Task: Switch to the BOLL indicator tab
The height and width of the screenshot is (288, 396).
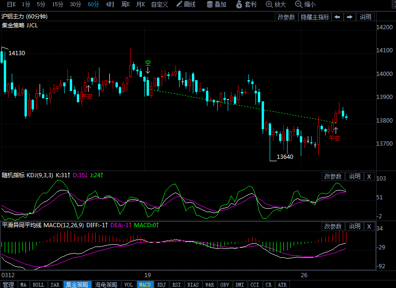Action: [x=38, y=285]
